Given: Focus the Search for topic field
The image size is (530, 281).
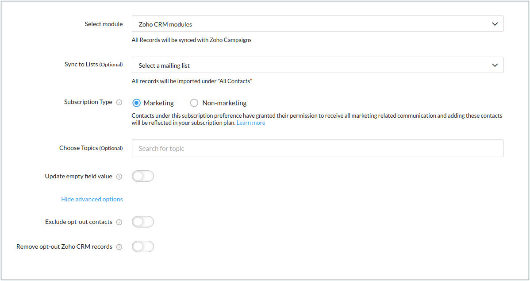Looking at the screenshot, I should 317,148.
